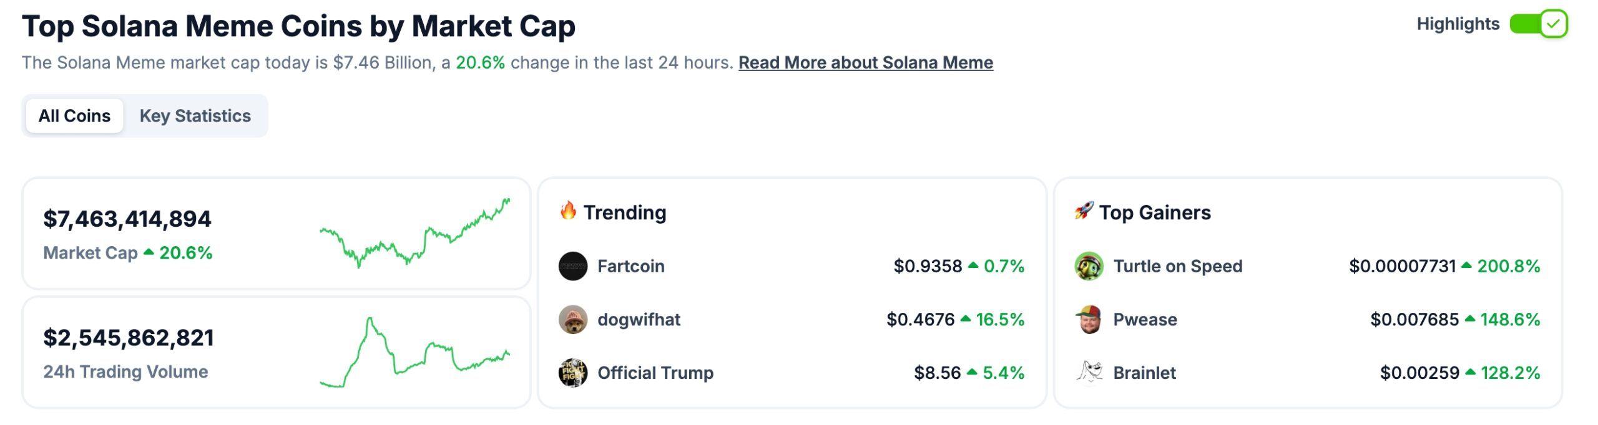Click the Top Gainers rocket icon

[1084, 211]
